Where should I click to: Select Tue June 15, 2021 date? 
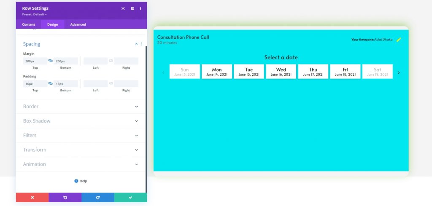(x=249, y=72)
